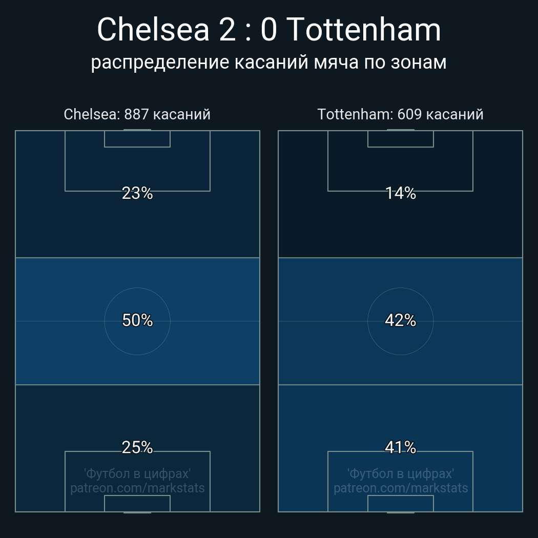This screenshot has width=538, height=538.
Task: Click 'Футбол в цифрах' watermark on Tottenham pitch
Action: pyautogui.click(x=400, y=474)
